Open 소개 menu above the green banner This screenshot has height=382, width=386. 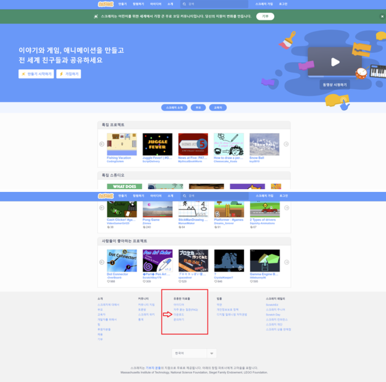pos(170,4)
